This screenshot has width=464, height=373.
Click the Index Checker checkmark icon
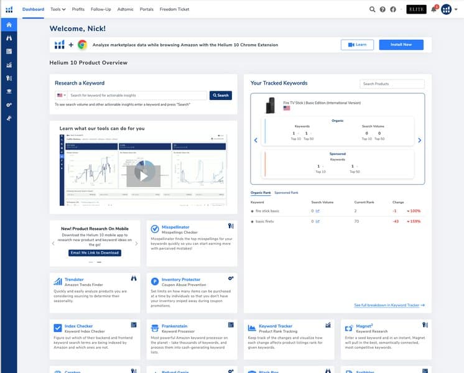coord(57,328)
